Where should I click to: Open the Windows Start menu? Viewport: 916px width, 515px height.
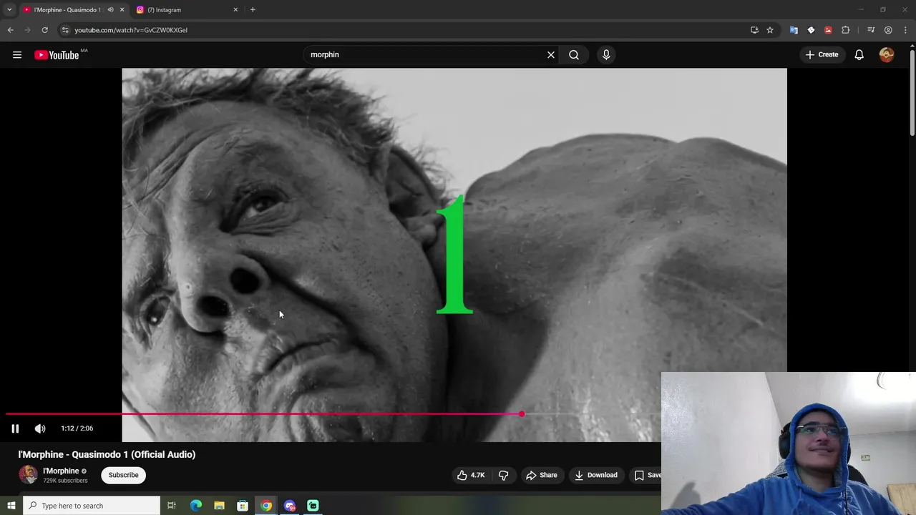(x=11, y=506)
